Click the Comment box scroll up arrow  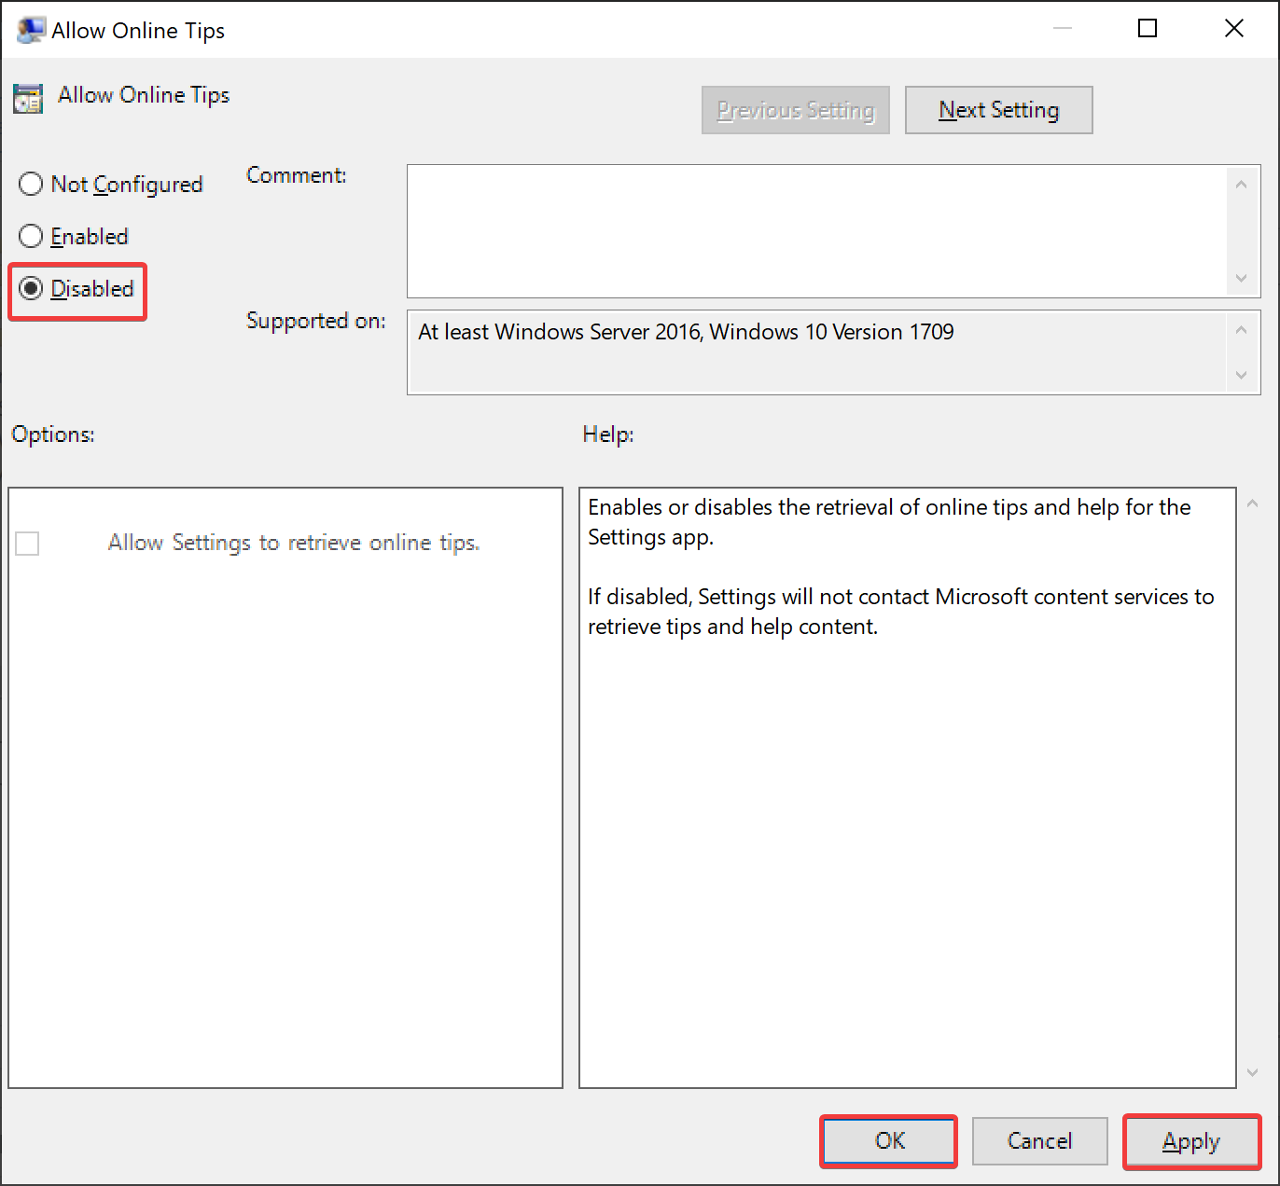[1241, 184]
